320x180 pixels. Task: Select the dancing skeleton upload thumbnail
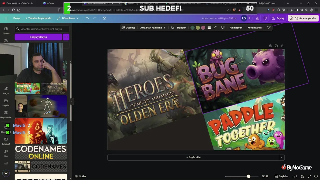(47, 106)
